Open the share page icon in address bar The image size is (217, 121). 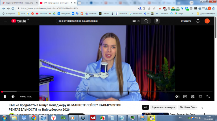(149, 8)
